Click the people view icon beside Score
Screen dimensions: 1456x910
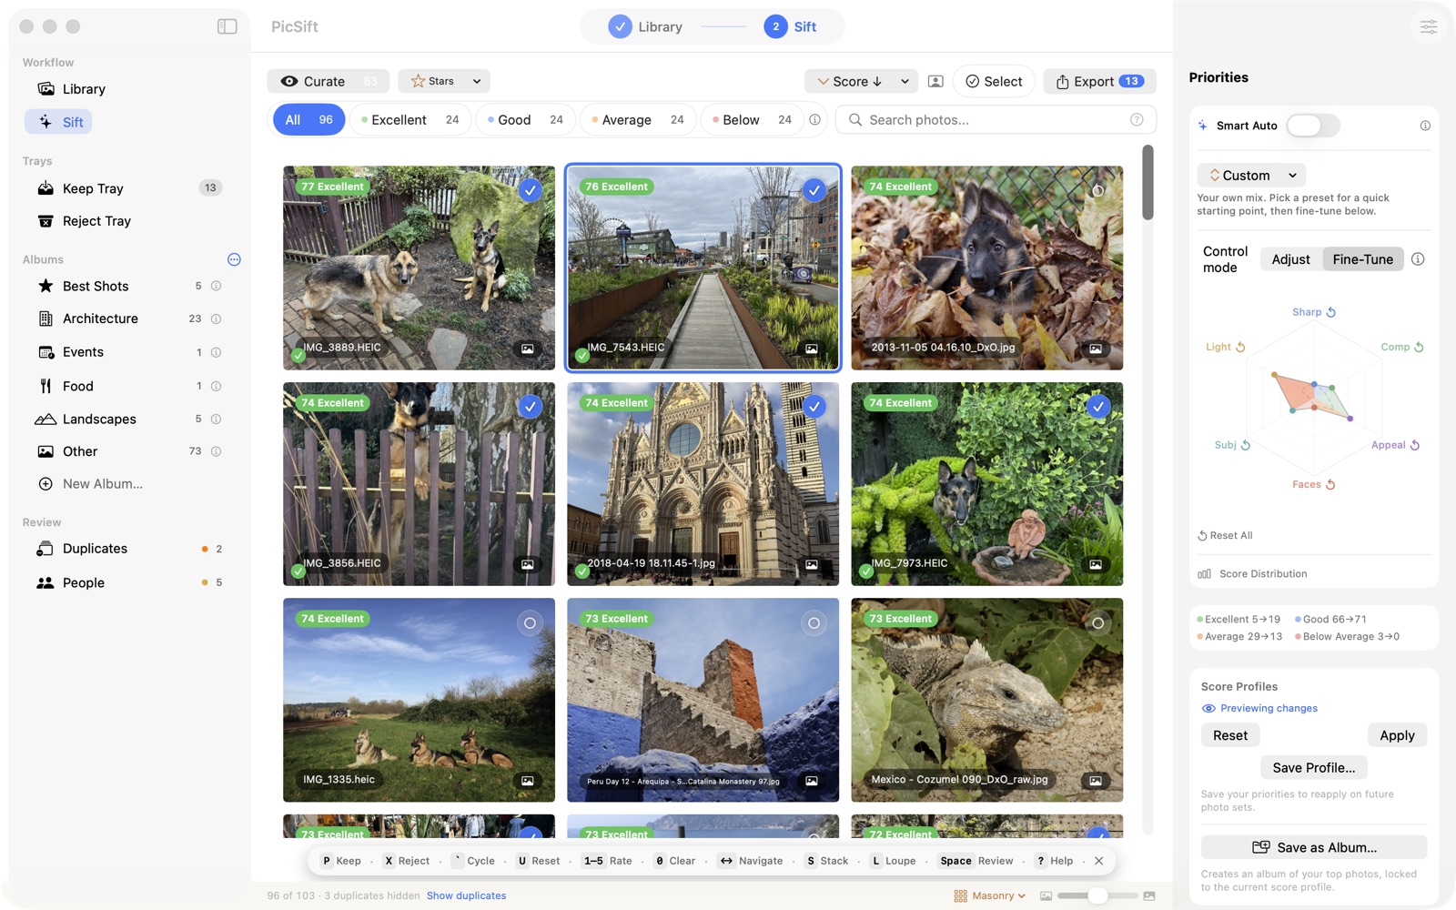[935, 81]
